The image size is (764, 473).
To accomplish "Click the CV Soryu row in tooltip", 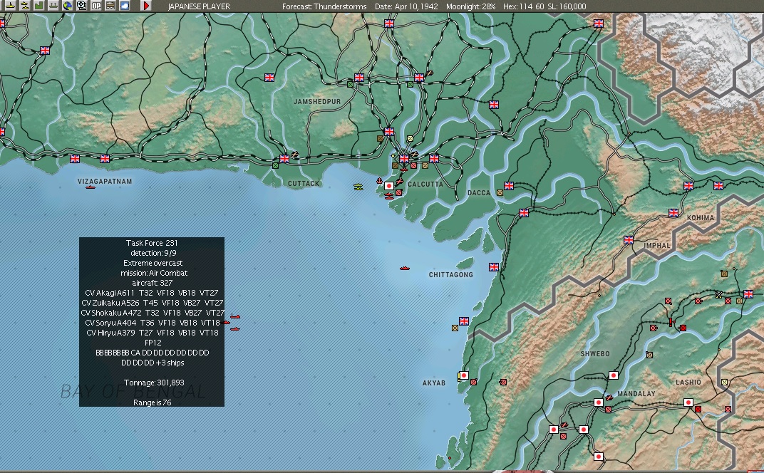I will pyautogui.click(x=152, y=323).
